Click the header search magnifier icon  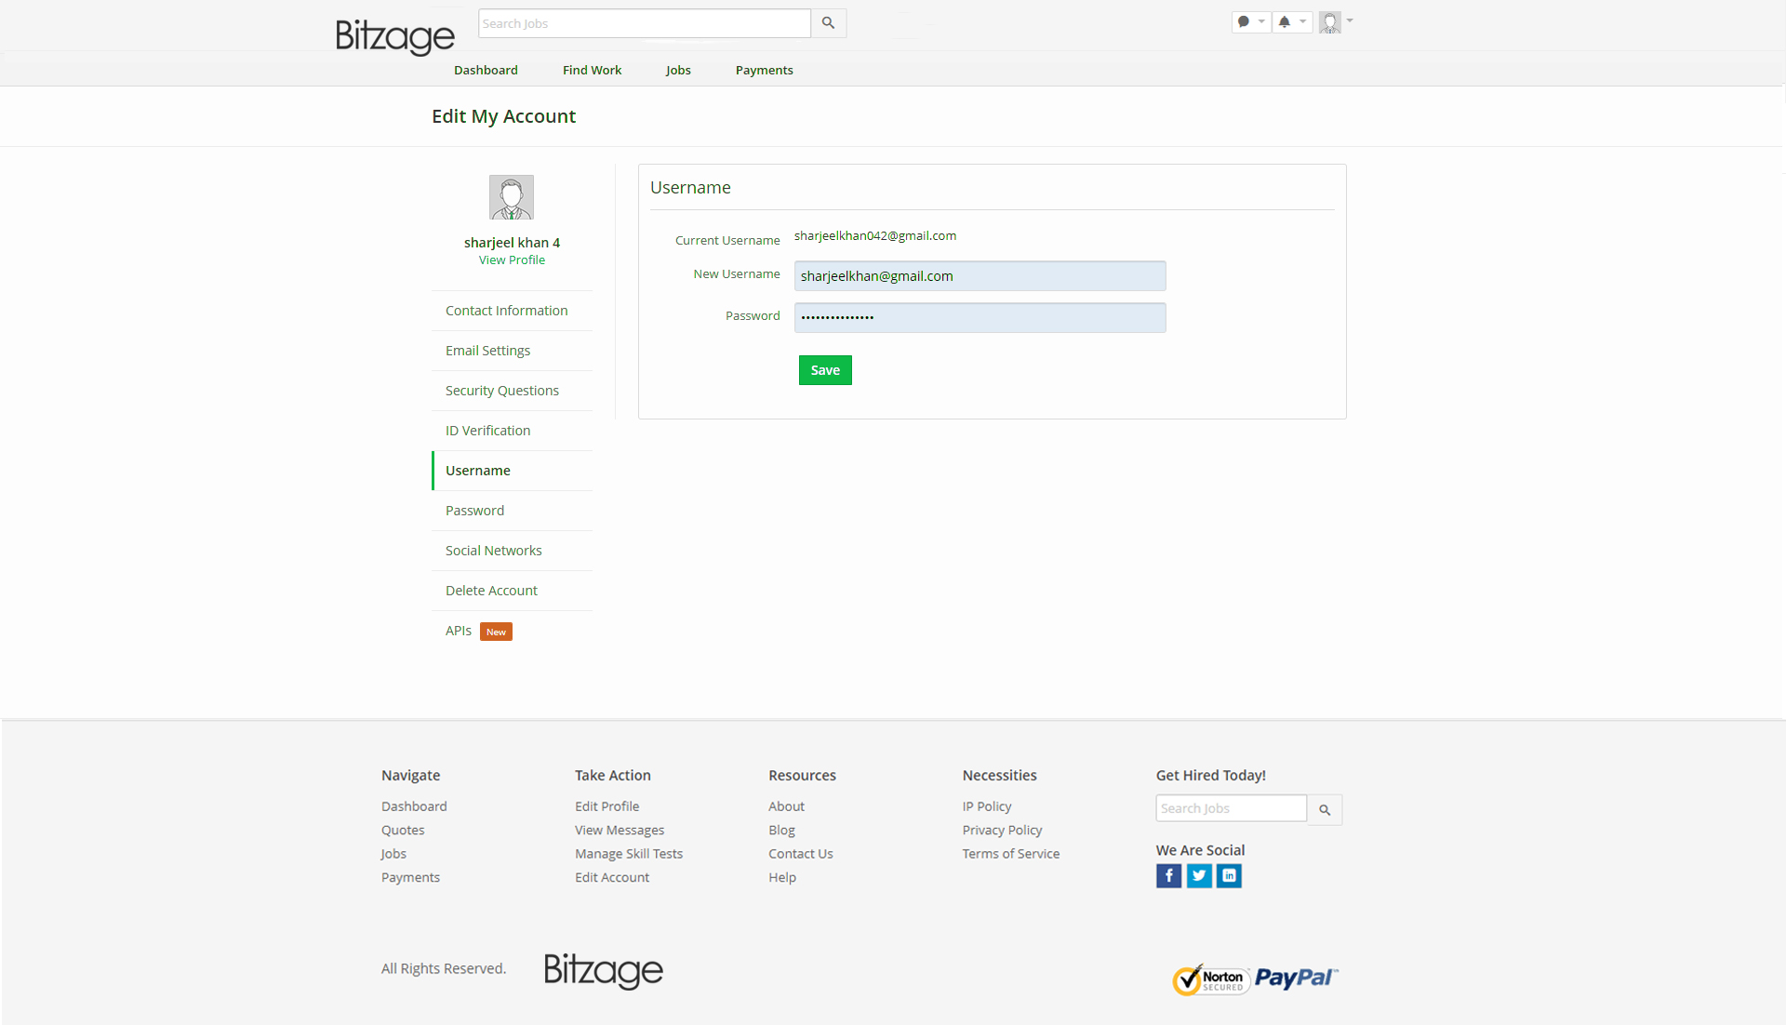coord(828,23)
